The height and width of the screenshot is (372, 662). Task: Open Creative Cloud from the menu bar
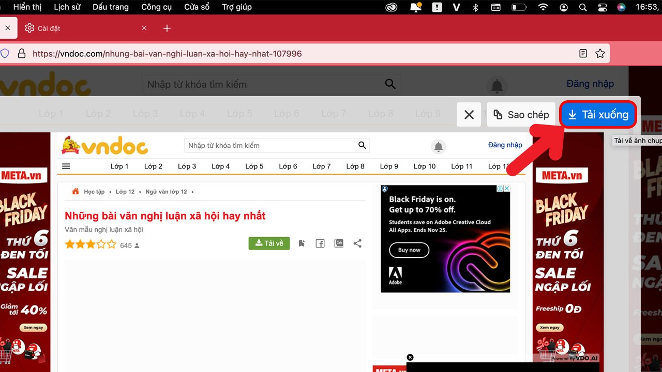coord(392,7)
